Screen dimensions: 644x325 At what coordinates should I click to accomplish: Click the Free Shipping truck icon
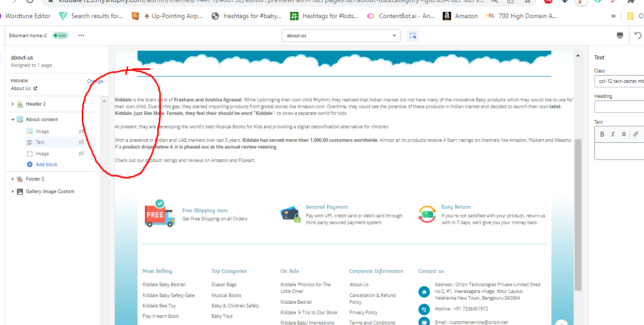[x=159, y=213]
